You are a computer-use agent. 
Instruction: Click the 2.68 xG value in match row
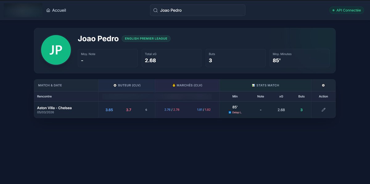coord(281,110)
